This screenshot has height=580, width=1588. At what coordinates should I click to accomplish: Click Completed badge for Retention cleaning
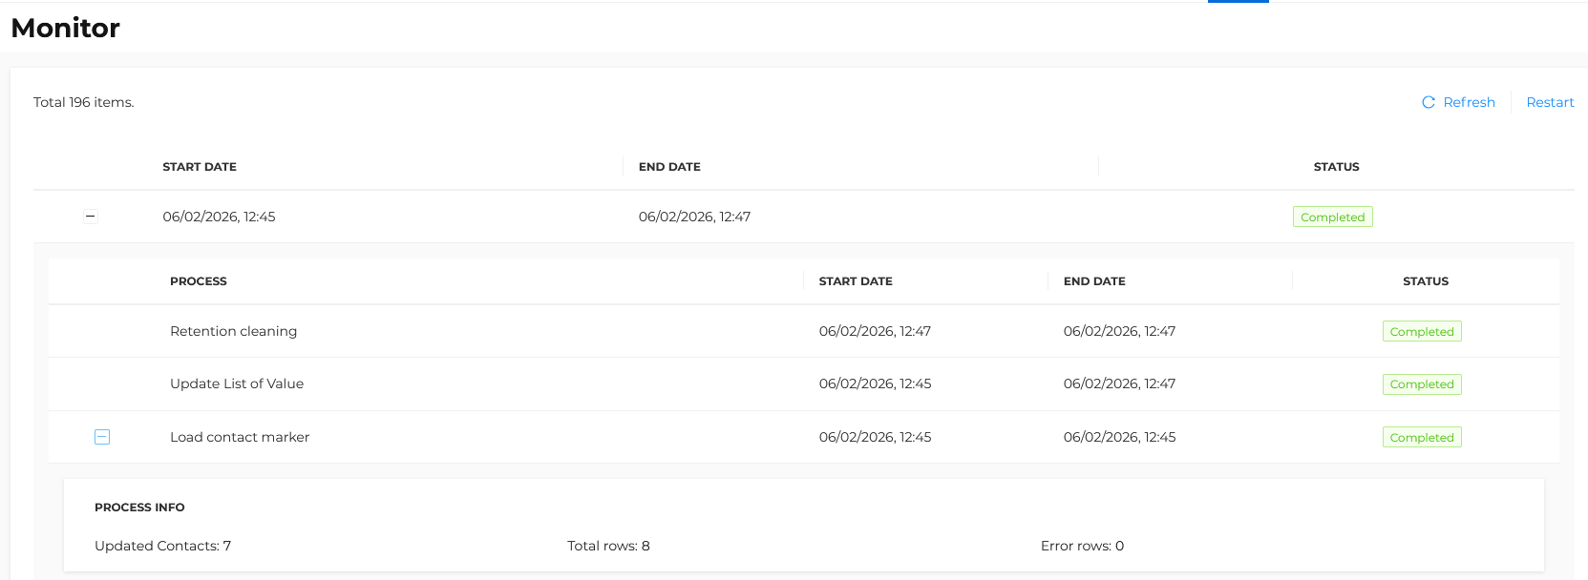(x=1422, y=332)
